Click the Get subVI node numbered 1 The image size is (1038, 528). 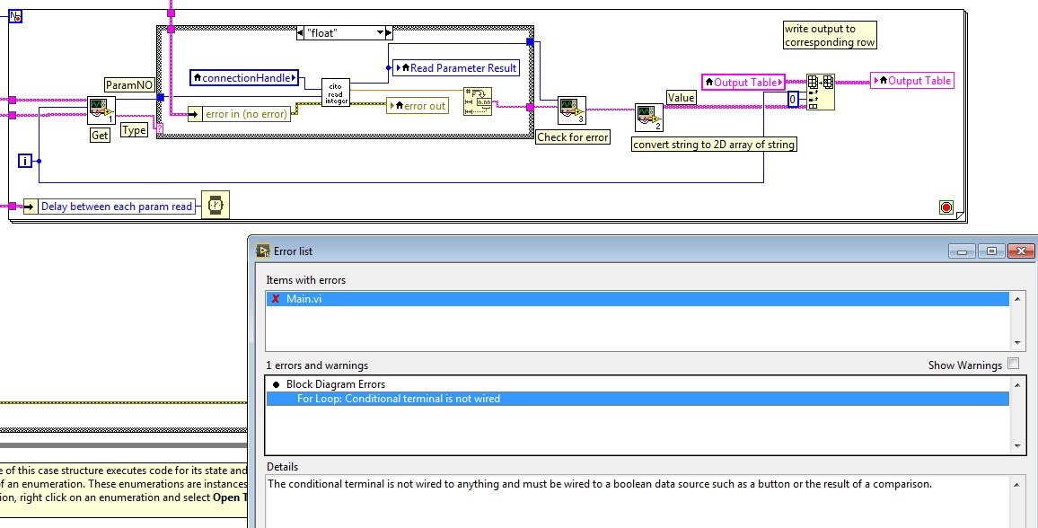click(x=101, y=110)
